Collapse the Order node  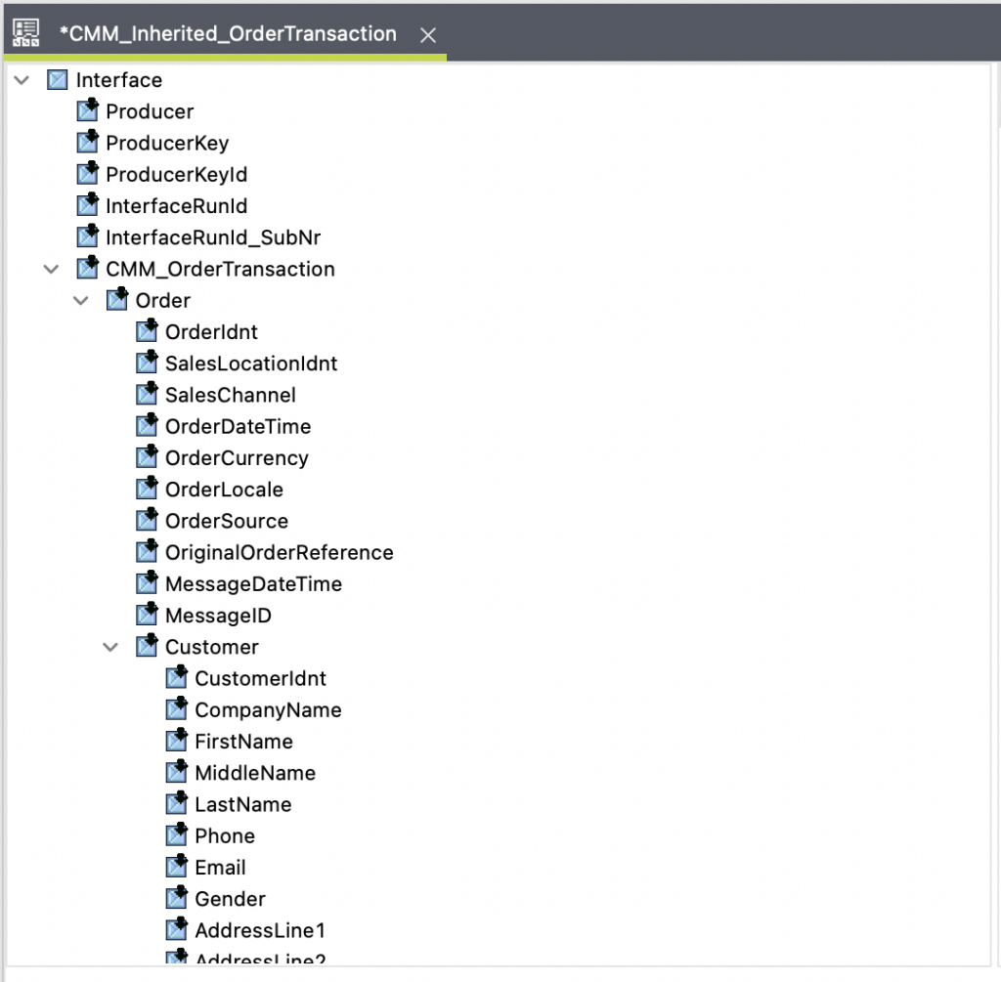click(x=80, y=301)
